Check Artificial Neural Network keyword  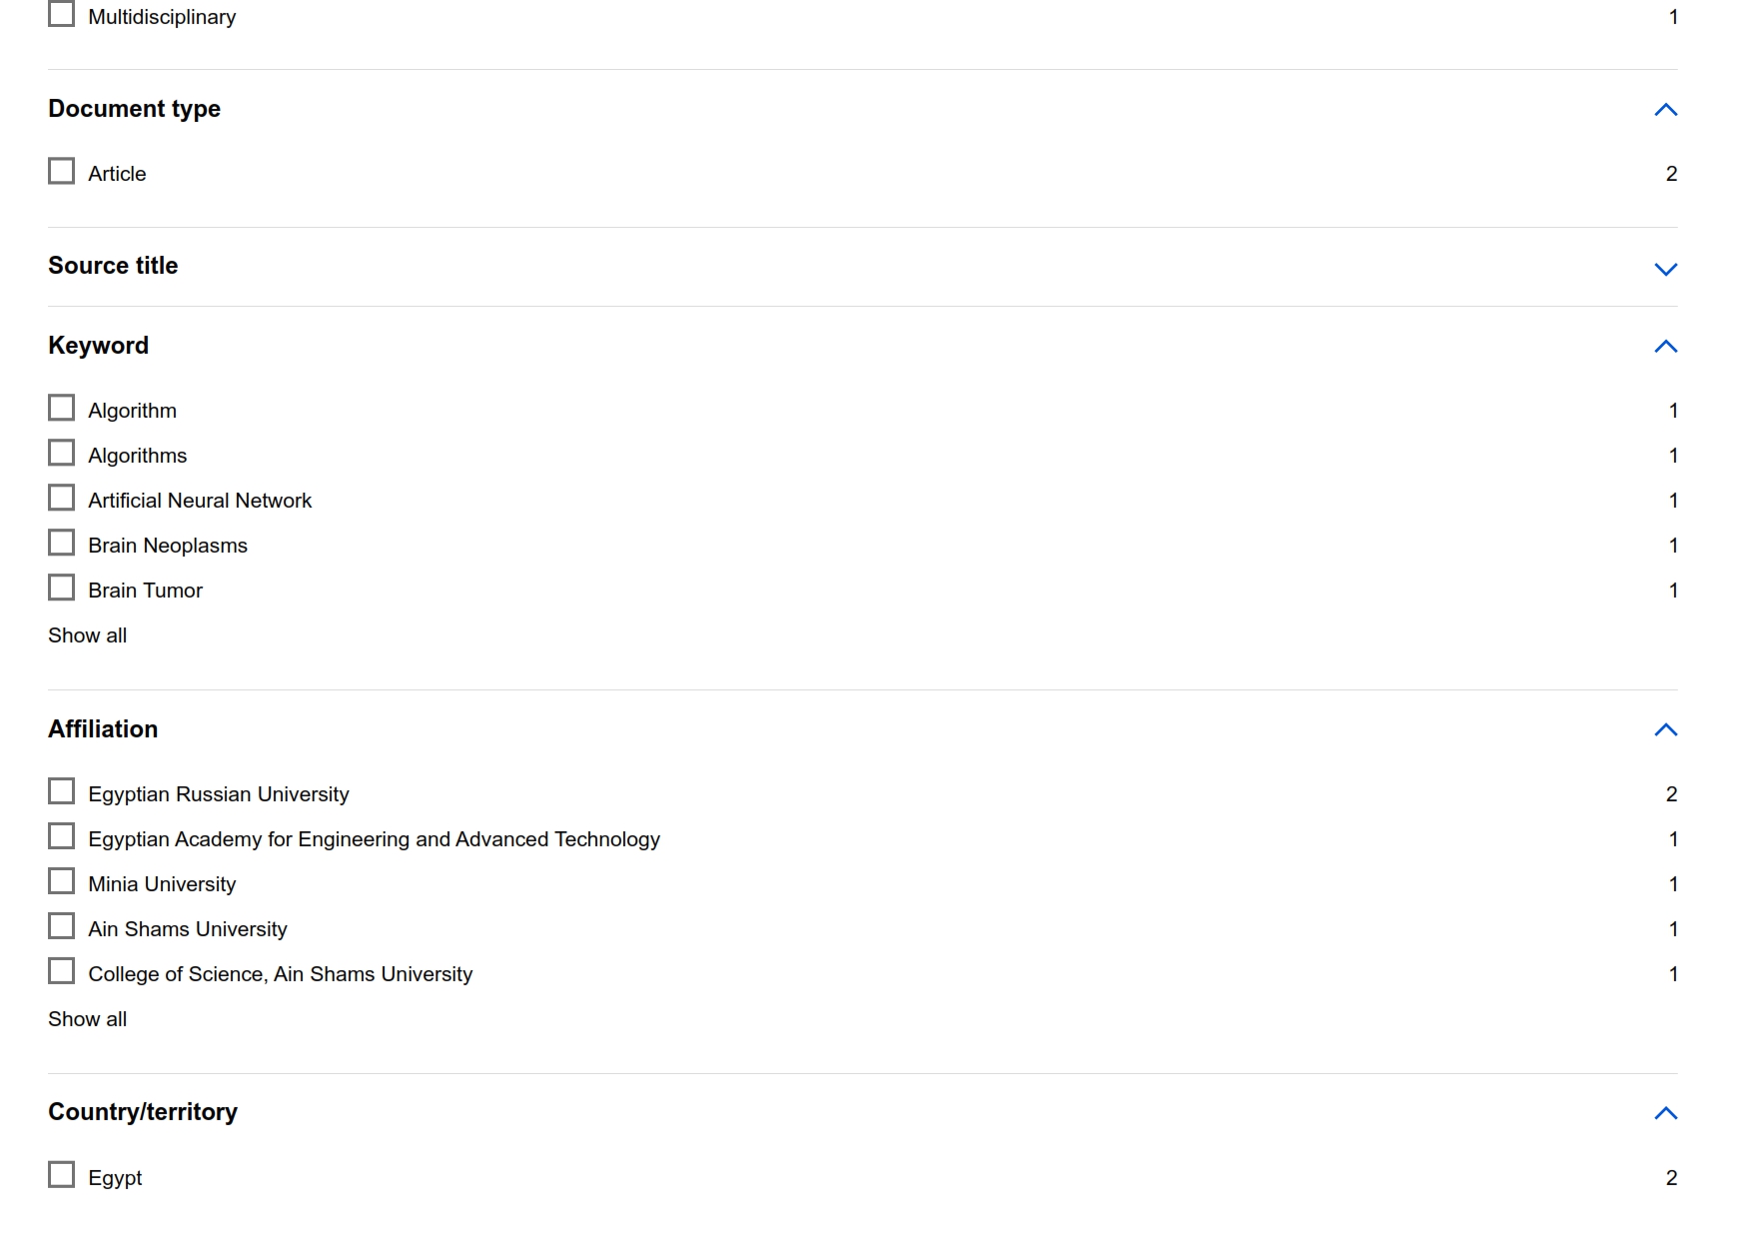62,499
